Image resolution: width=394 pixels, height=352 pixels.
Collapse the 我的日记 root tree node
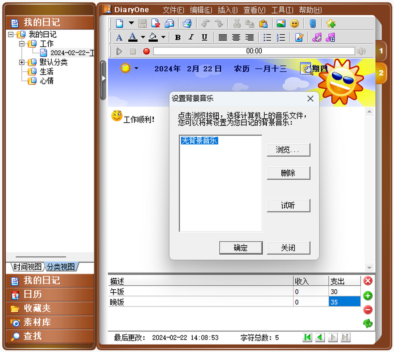[11, 34]
